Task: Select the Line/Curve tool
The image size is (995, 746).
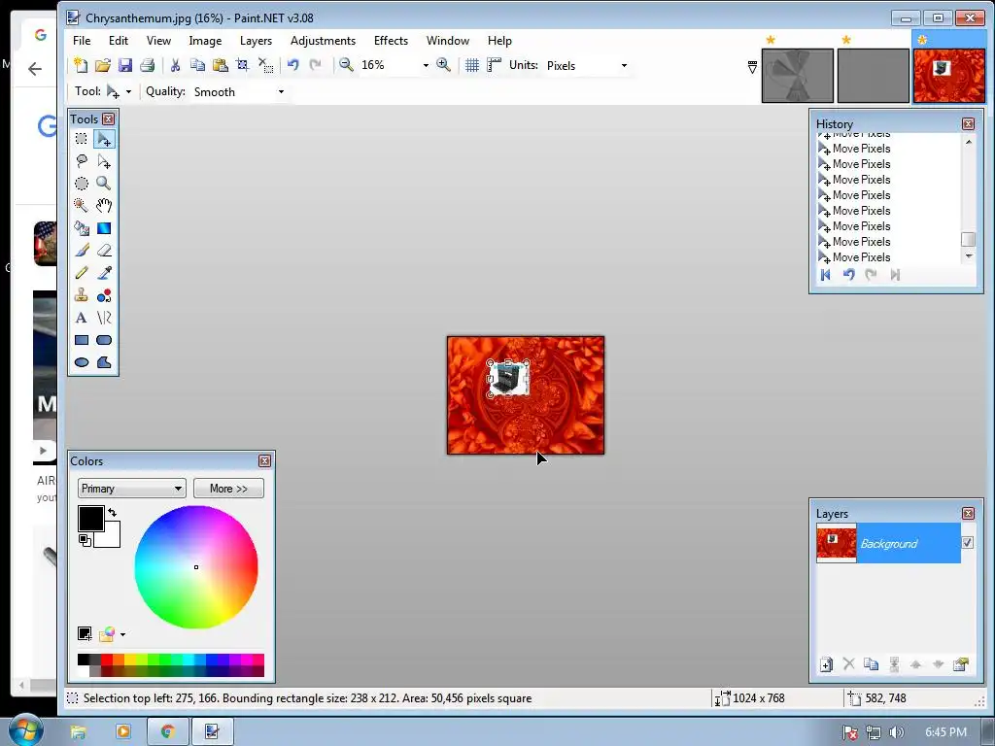Action: (104, 318)
